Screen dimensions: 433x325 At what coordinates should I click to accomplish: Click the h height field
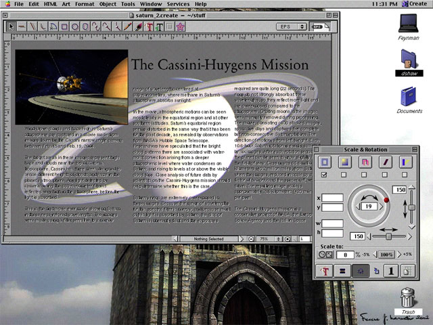[332, 233]
